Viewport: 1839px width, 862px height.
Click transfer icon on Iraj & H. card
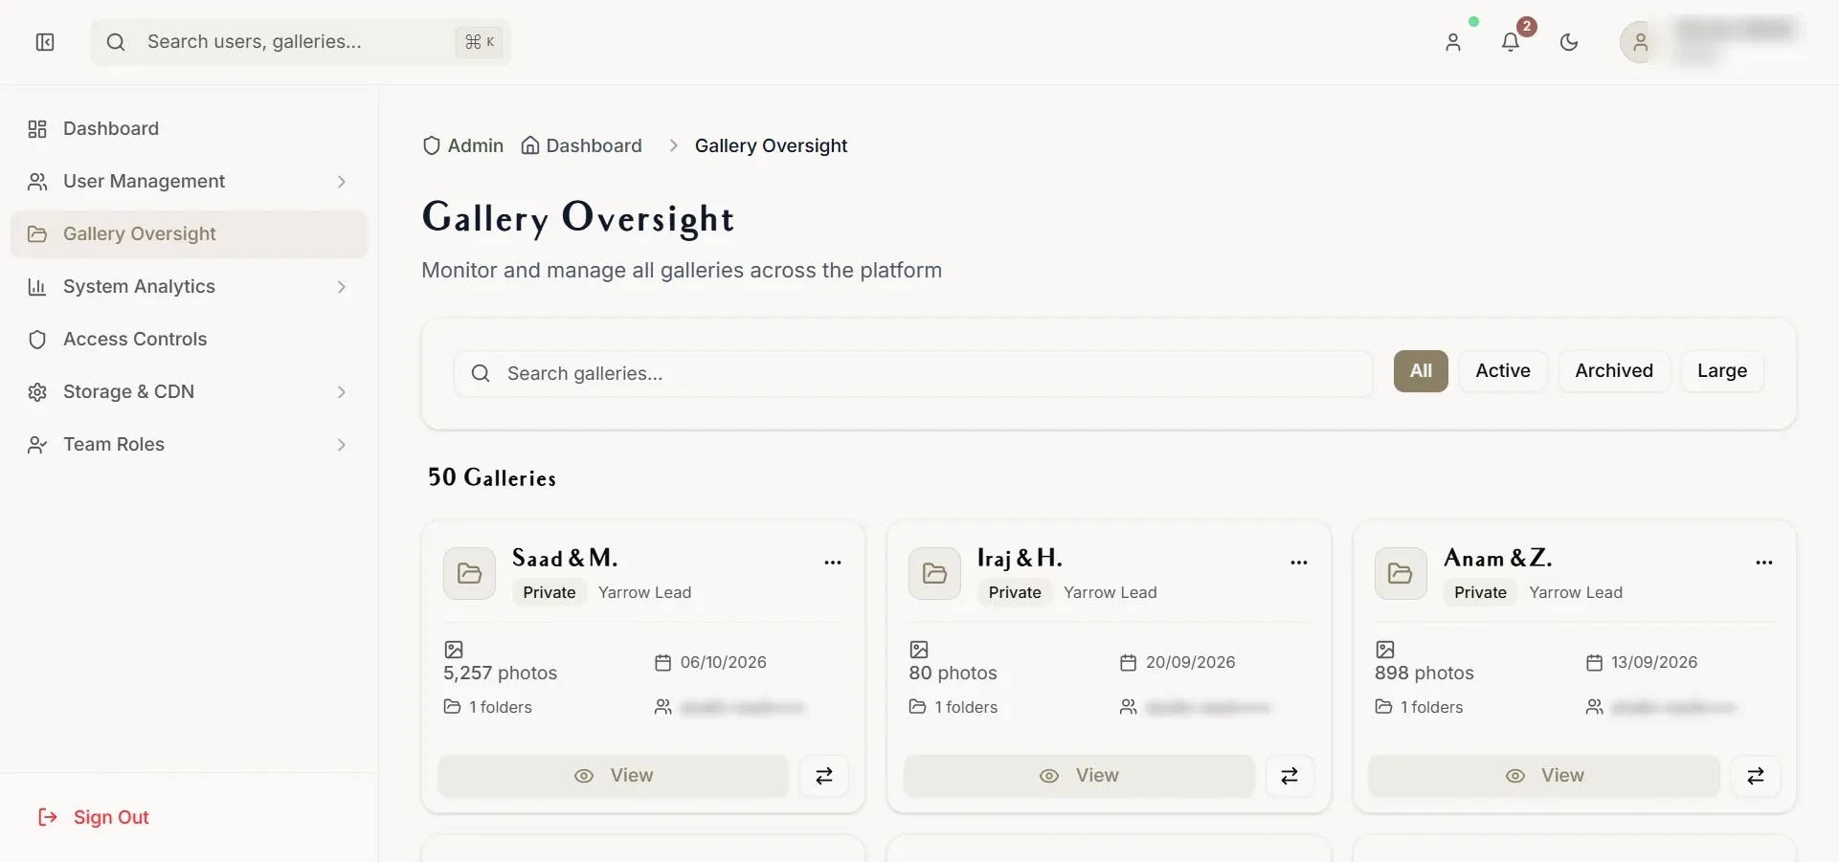coord(1290,776)
